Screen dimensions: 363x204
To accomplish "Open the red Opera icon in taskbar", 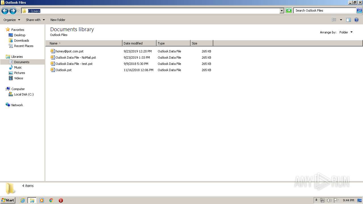I will (61, 200).
